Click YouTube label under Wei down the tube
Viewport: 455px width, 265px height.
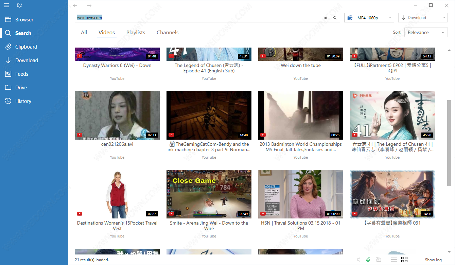301,78
